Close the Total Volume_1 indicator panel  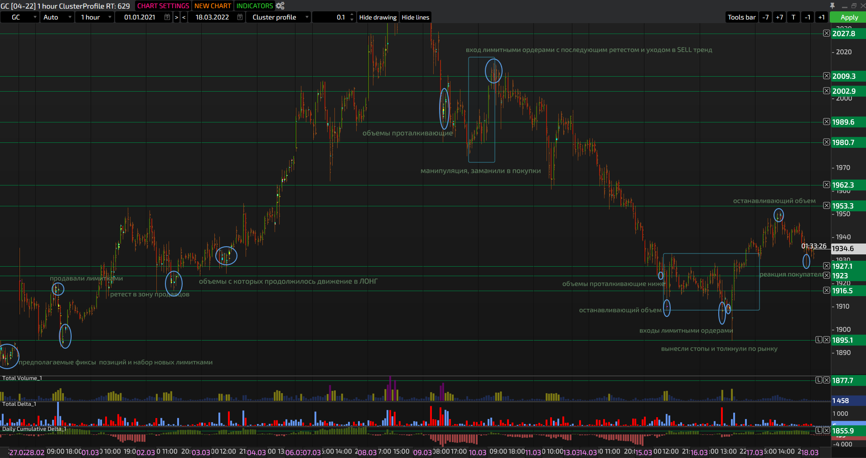point(827,380)
